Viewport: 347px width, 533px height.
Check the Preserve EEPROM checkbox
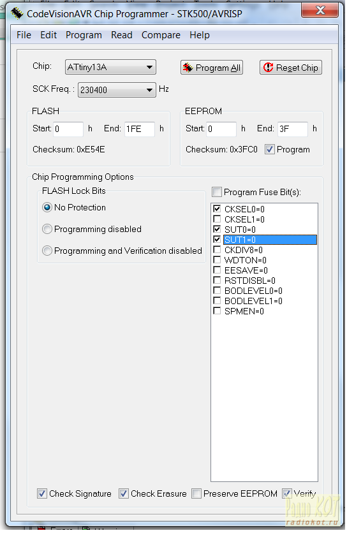196,493
